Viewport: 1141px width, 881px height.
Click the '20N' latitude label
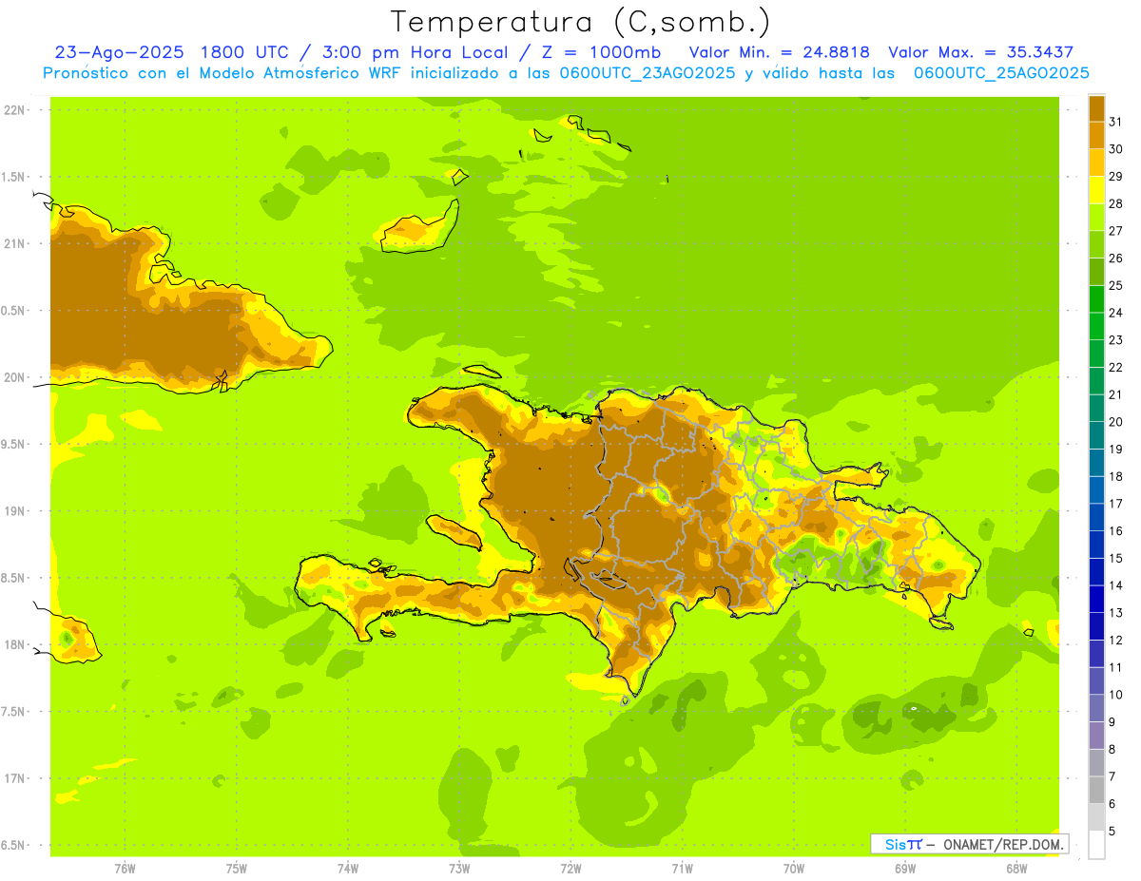(14, 377)
